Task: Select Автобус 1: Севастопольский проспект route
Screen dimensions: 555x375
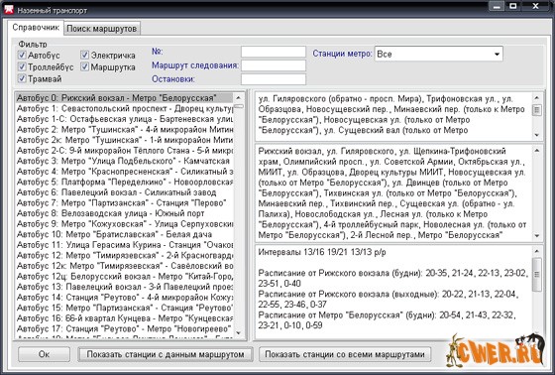Action: click(125, 108)
